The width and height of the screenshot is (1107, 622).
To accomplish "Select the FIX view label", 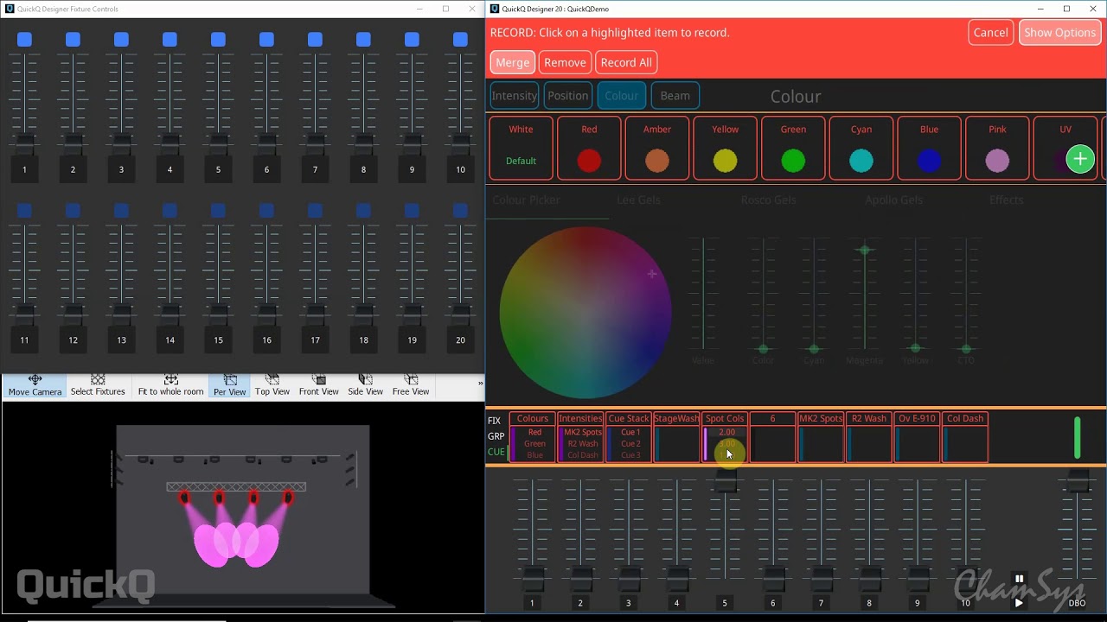I will [x=495, y=421].
